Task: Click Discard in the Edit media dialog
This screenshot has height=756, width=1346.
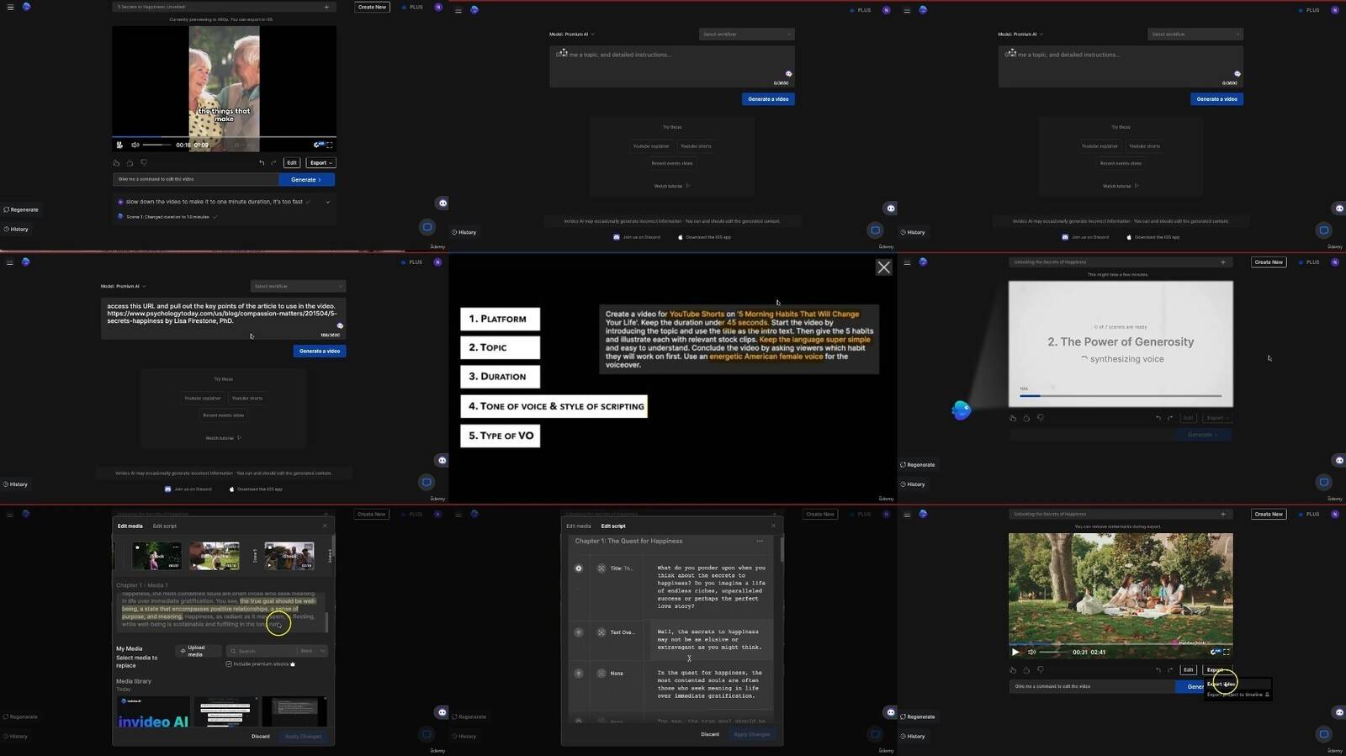Action: point(261,737)
